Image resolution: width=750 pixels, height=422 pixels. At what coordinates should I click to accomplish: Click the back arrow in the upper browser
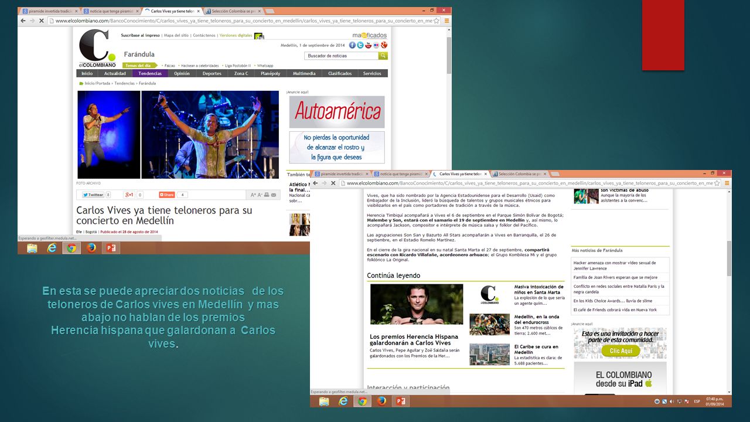[x=23, y=21]
